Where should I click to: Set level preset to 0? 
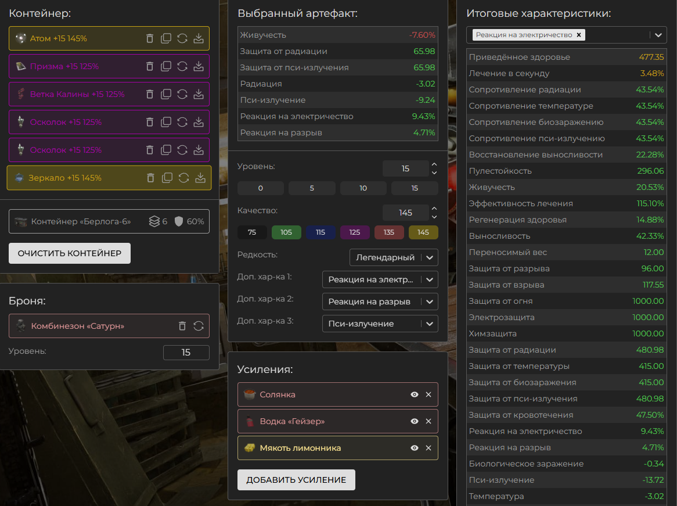(x=260, y=188)
